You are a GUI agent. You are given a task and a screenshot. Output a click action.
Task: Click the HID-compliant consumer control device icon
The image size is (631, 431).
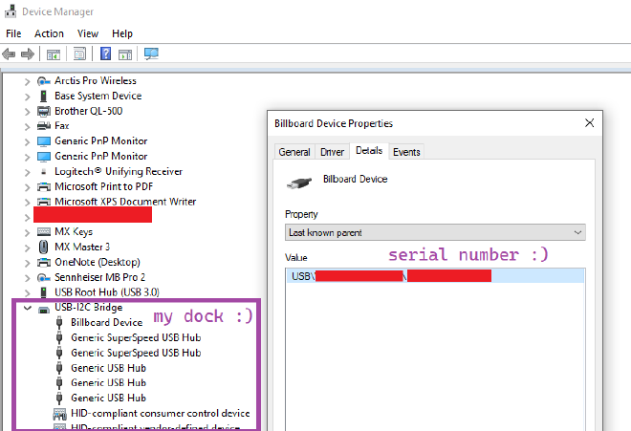click(59, 414)
